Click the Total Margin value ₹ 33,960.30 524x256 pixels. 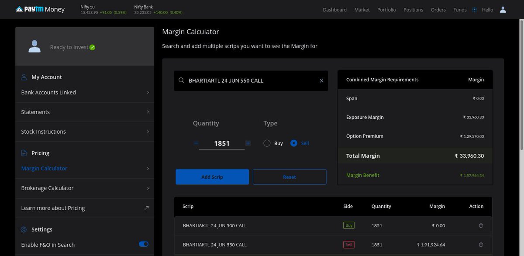coord(469,156)
